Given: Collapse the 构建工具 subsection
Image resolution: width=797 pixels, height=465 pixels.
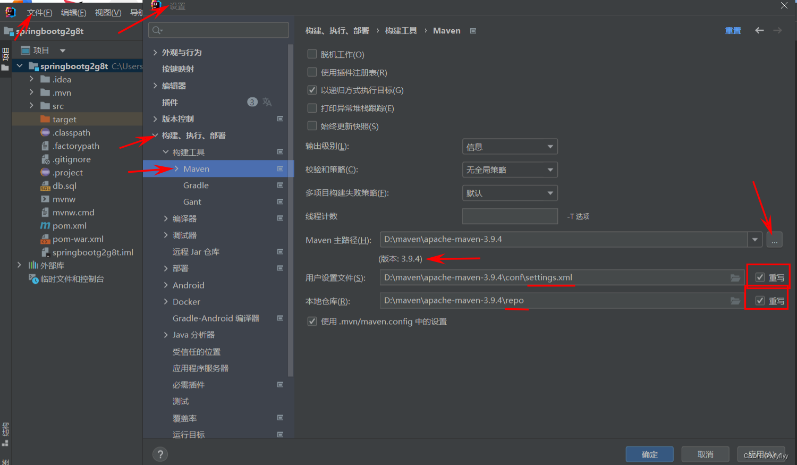Looking at the screenshot, I should tap(166, 152).
